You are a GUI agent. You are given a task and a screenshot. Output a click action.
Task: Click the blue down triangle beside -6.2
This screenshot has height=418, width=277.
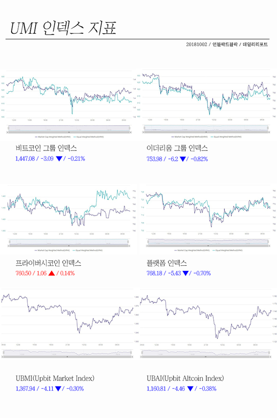(x=183, y=159)
